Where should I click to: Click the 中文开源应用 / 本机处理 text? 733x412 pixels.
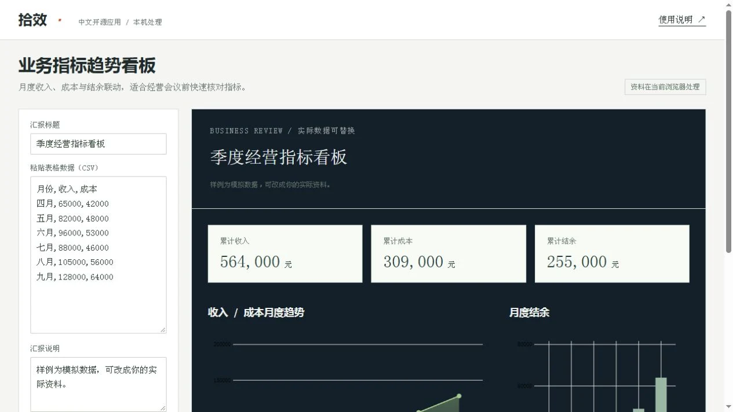click(121, 22)
